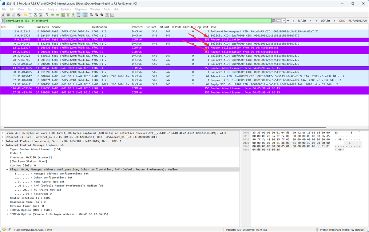Open capture options gear icon
Image resolution: width=369 pixels, height=232 pixels.
click(x=19, y=14)
